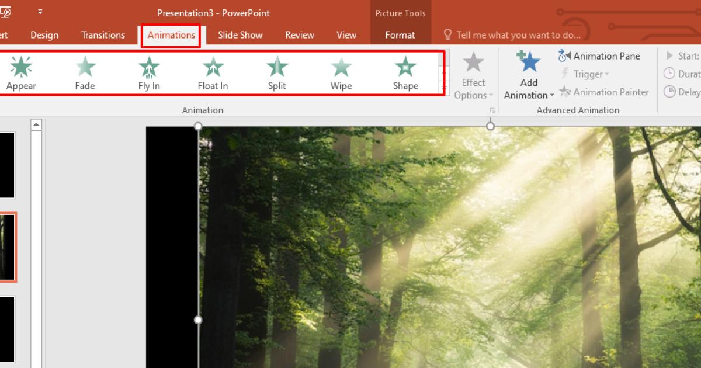Screen dimensions: 701x368
Task: Go to the Review tab
Action: (x=300, y=35)
